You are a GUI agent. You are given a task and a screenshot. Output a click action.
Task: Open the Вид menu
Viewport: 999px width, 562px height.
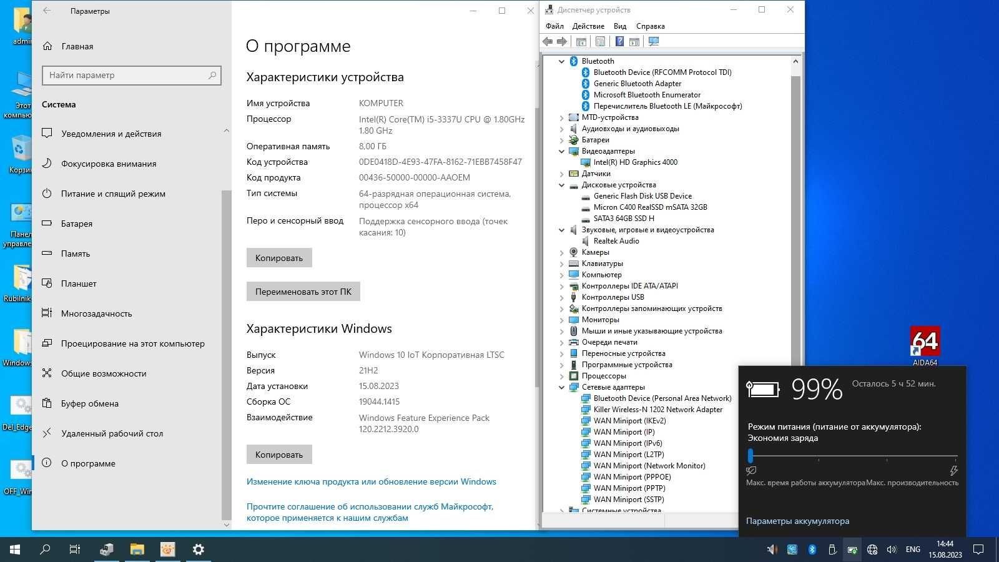tap(620, 26)
